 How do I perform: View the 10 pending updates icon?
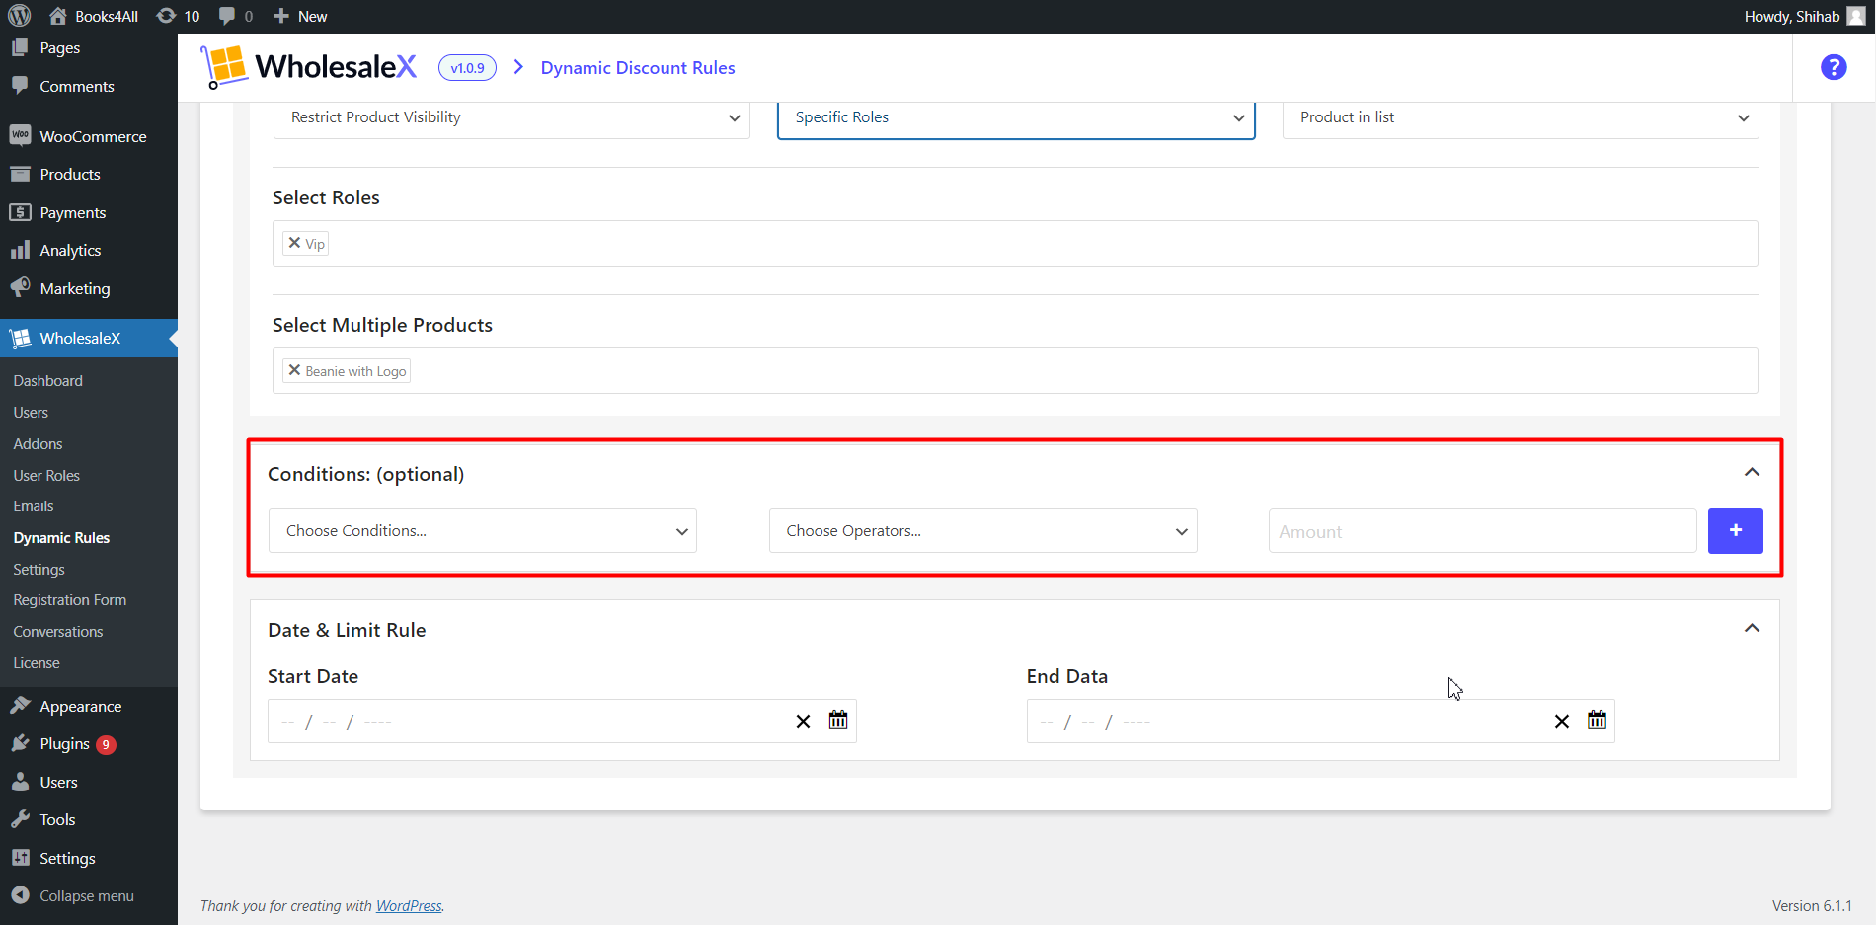[x=179, y=16]
